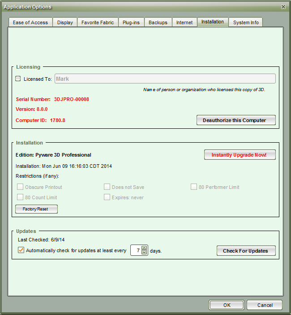291x315 pixels.
Task: Increase update interval days with up arrow
Action: click(x=144, y=248)
